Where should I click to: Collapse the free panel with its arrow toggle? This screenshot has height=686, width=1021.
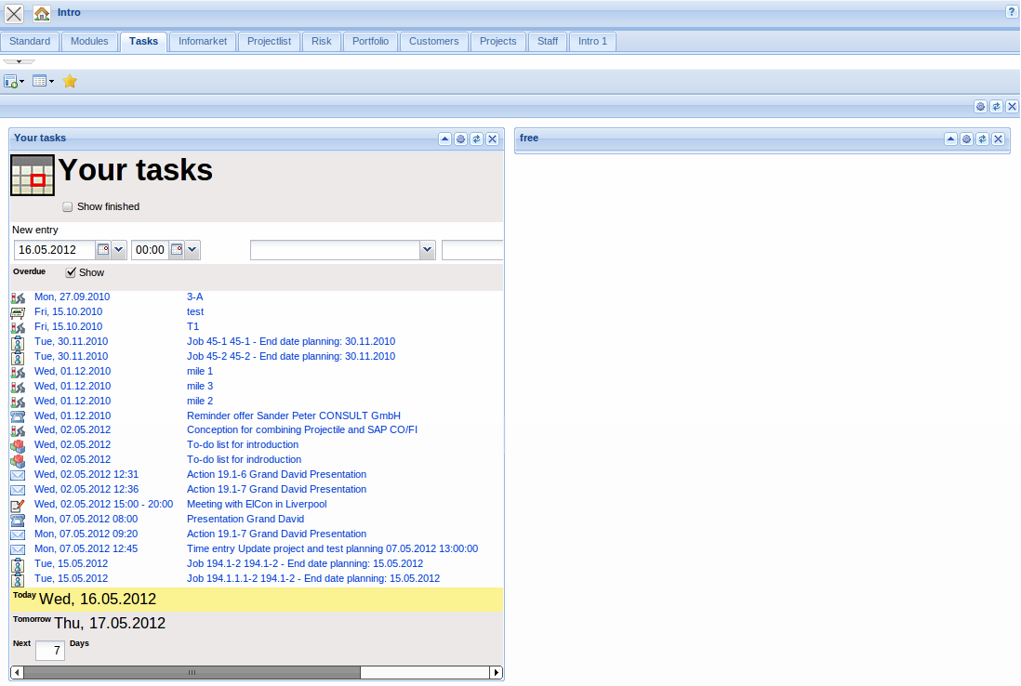[950, 139]
